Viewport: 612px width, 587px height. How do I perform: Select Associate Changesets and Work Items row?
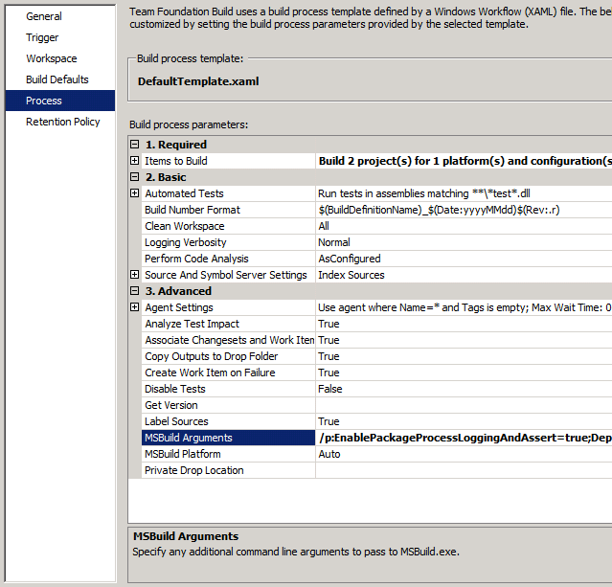click(x=228, y=340)
